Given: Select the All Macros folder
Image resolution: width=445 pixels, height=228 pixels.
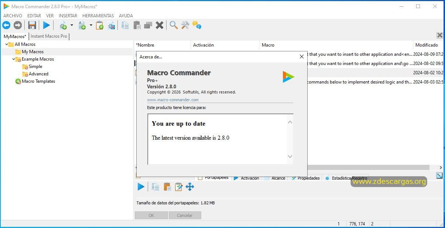Looking at the screenshot, I should click(25, 44).
